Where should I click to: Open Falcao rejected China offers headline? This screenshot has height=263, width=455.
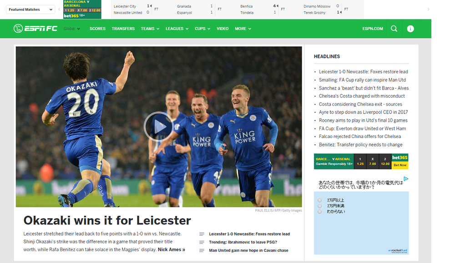pyautogui.click(x=360, y=136)
